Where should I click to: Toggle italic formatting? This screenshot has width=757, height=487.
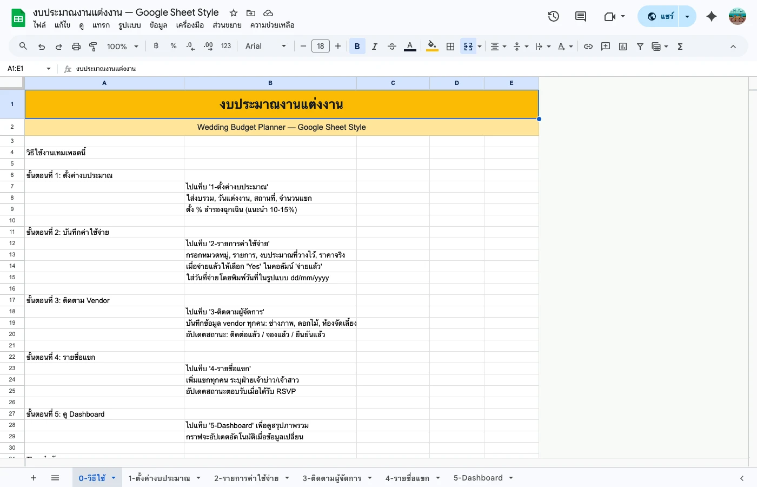(x=374, y=46)
